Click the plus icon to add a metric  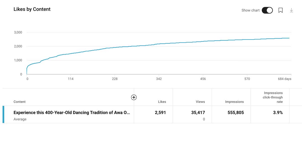click(x=134, y=97)
